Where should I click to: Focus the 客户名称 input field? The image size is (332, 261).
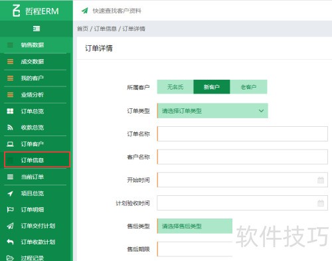click(242, 157)
